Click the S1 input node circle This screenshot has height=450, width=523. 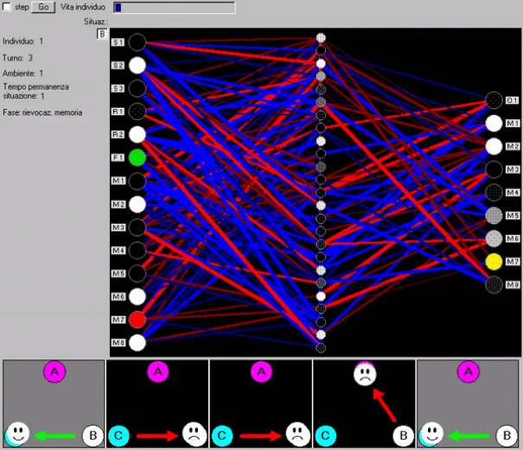tap(137, 42)
